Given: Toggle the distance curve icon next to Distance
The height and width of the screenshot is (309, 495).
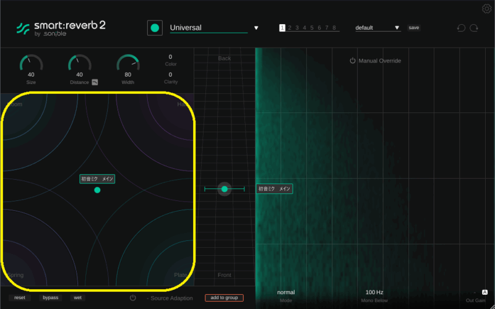Looking at the screenshot, I should click(95, 82).
